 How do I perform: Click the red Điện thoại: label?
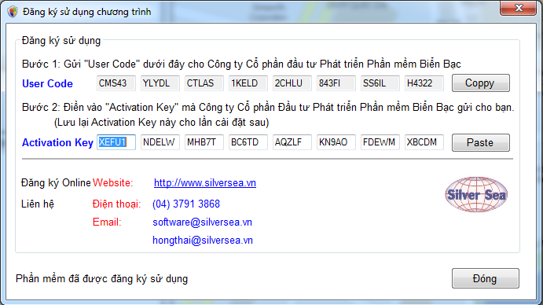click(x=117, y=204)
